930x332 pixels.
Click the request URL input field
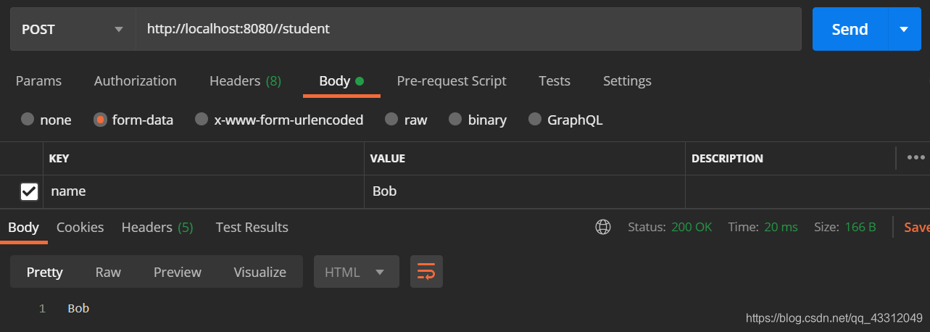click(x=468, y=29)
